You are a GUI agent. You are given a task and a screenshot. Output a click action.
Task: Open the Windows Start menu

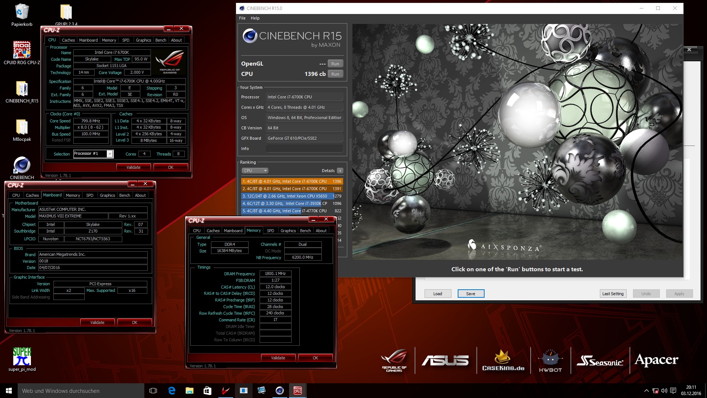[x=9, y=391]
